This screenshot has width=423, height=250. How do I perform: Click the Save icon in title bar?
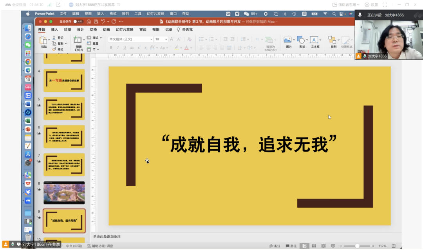96,22
